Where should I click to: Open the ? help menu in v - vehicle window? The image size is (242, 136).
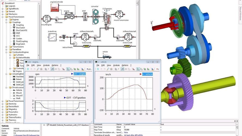pos(131,65)
